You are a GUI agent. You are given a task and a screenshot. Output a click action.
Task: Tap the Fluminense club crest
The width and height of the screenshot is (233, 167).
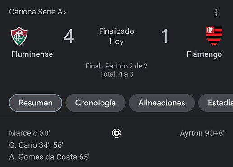point(19,36)
